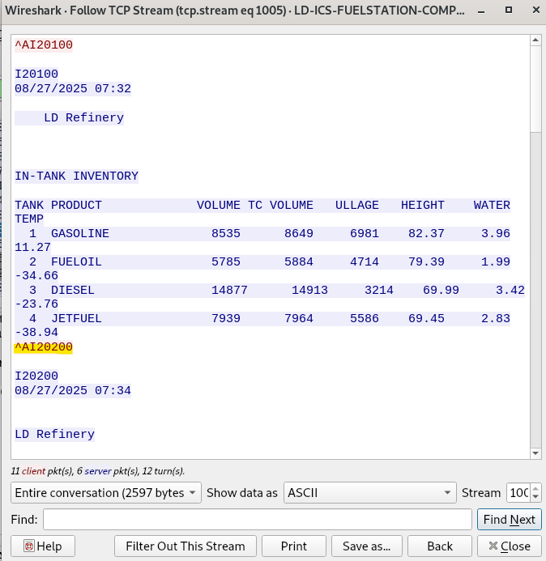Click the X icon on Close button
Image resolution: width=546 pixels, height=561 pixels.
(492, 546)
